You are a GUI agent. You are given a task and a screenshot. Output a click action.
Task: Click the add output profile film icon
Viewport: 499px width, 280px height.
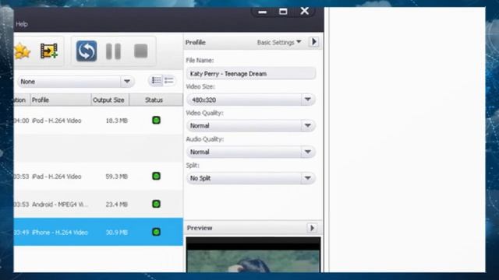point(48,51)
